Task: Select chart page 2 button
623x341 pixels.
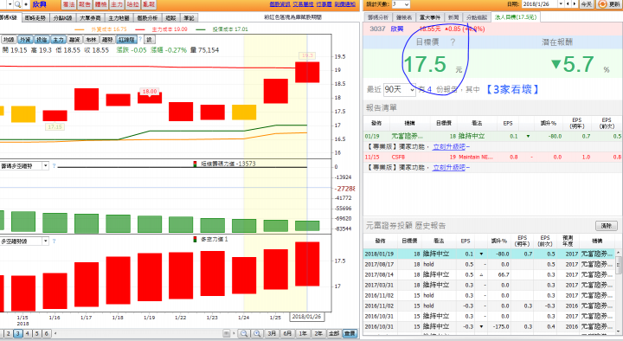Action: pyautogui.click(x=8, y=333)
